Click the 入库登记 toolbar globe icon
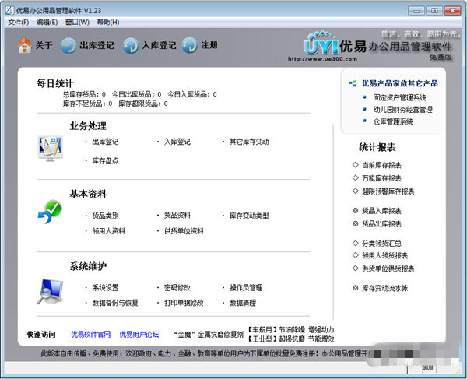This screenshot has width=467, height=379. tap(129, 46)
